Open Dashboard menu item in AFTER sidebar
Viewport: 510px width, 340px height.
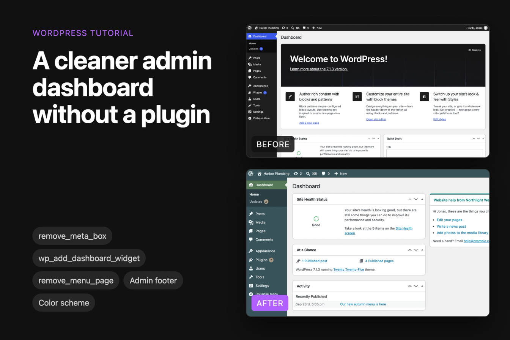(266, 185)
